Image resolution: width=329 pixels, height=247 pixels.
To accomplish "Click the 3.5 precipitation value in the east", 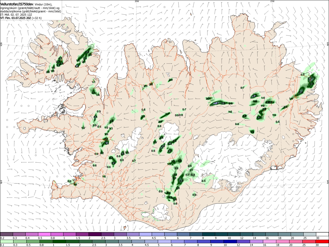I will coord(259,118).
